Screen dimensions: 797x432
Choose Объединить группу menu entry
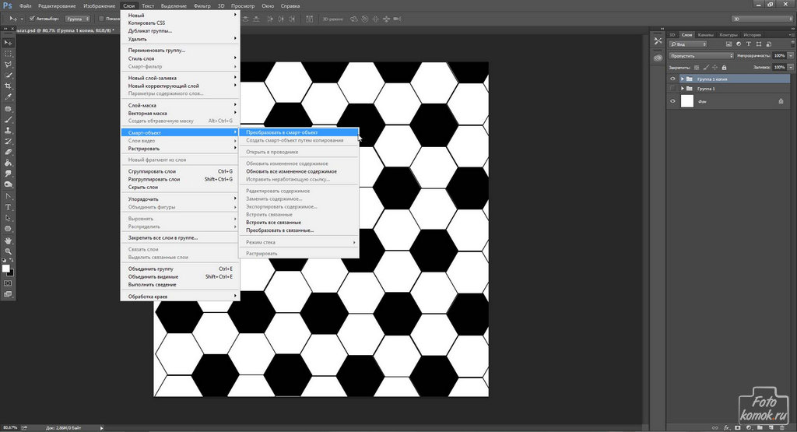click(180, 269)
